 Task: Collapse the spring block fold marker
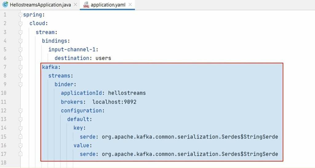pos(20,15)
